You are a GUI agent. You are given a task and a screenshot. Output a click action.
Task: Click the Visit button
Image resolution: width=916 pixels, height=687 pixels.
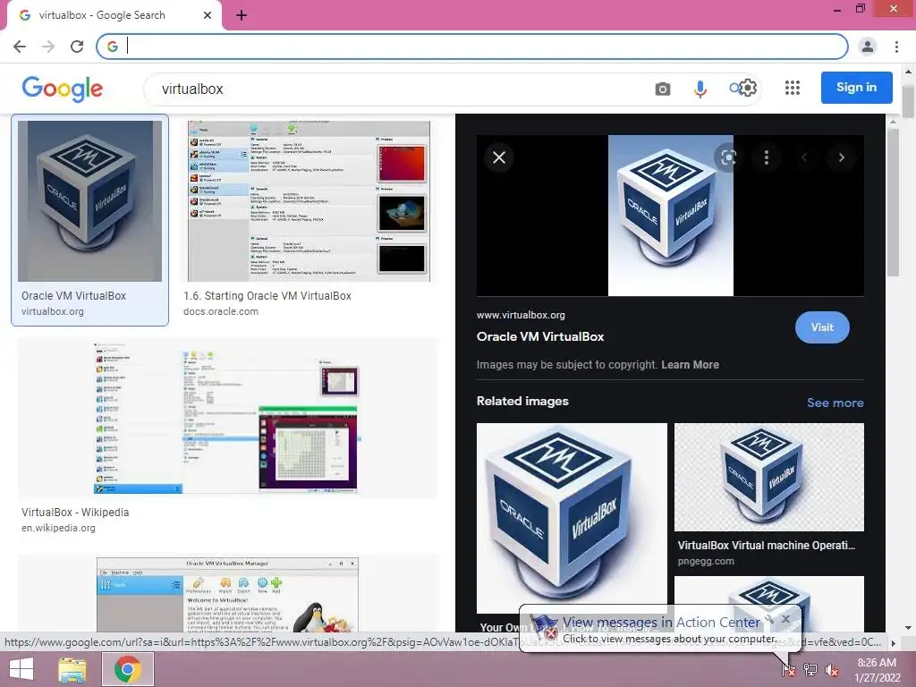822,327
